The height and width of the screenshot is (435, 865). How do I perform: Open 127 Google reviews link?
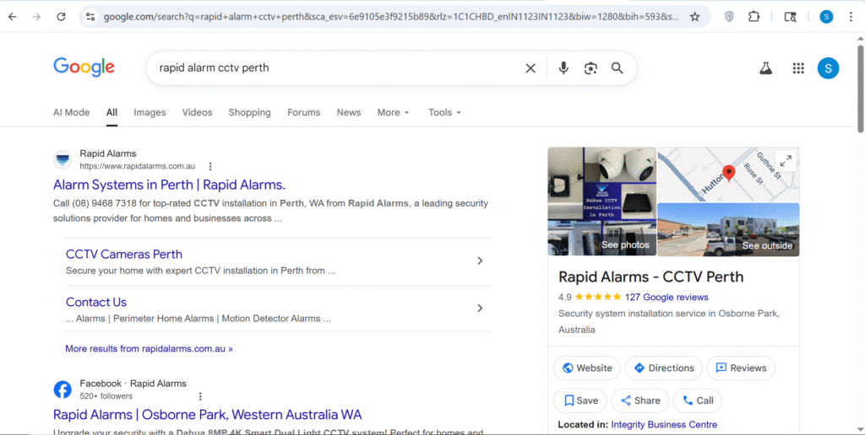(666, 298)
